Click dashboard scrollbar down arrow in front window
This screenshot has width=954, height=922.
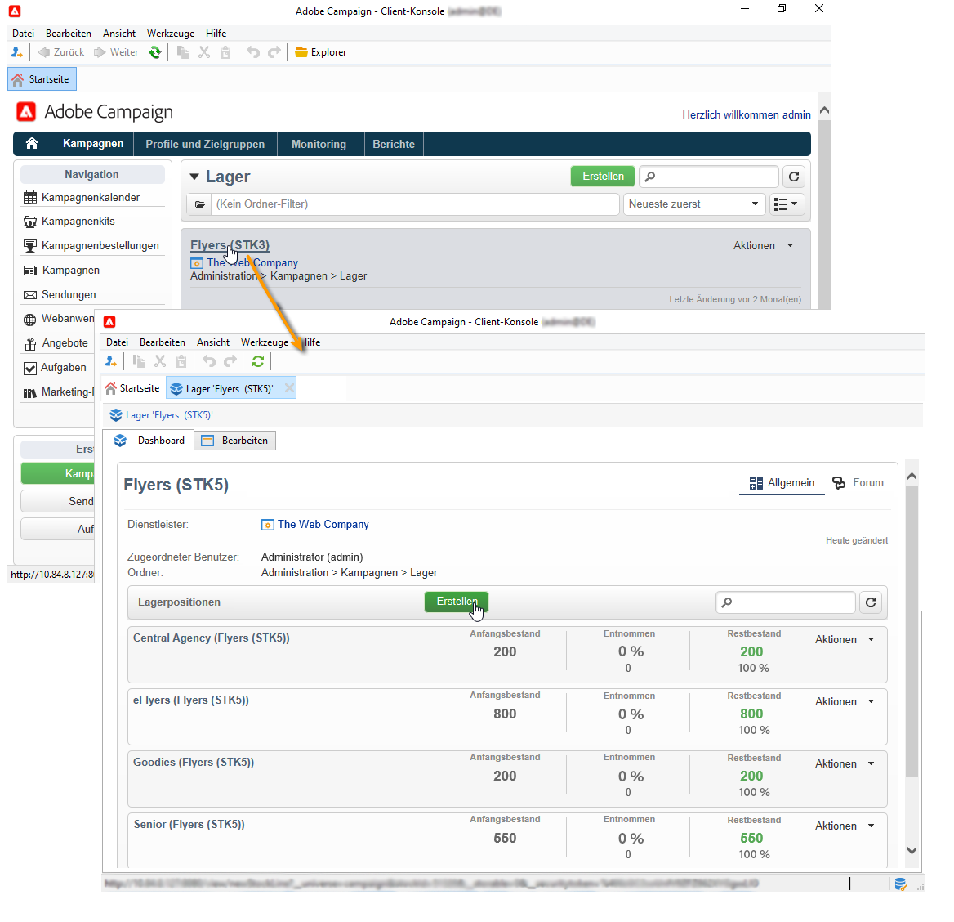click(912, 850)
